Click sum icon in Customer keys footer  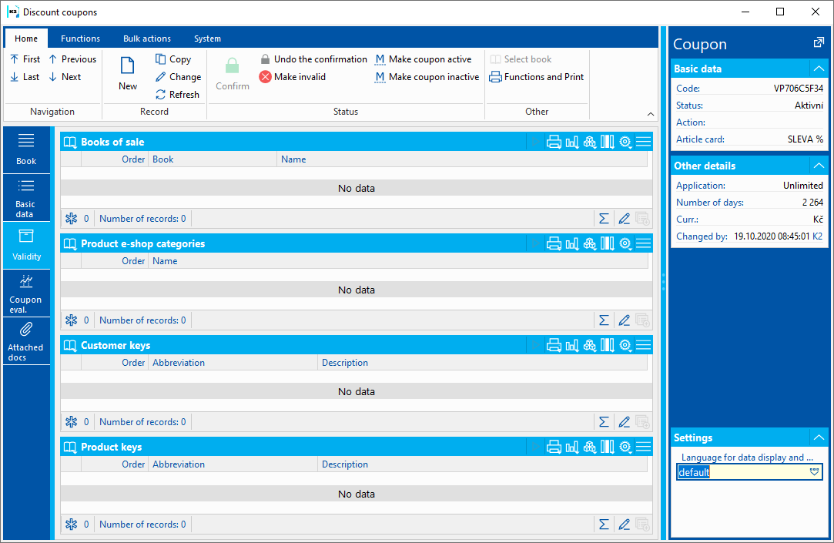604,422
